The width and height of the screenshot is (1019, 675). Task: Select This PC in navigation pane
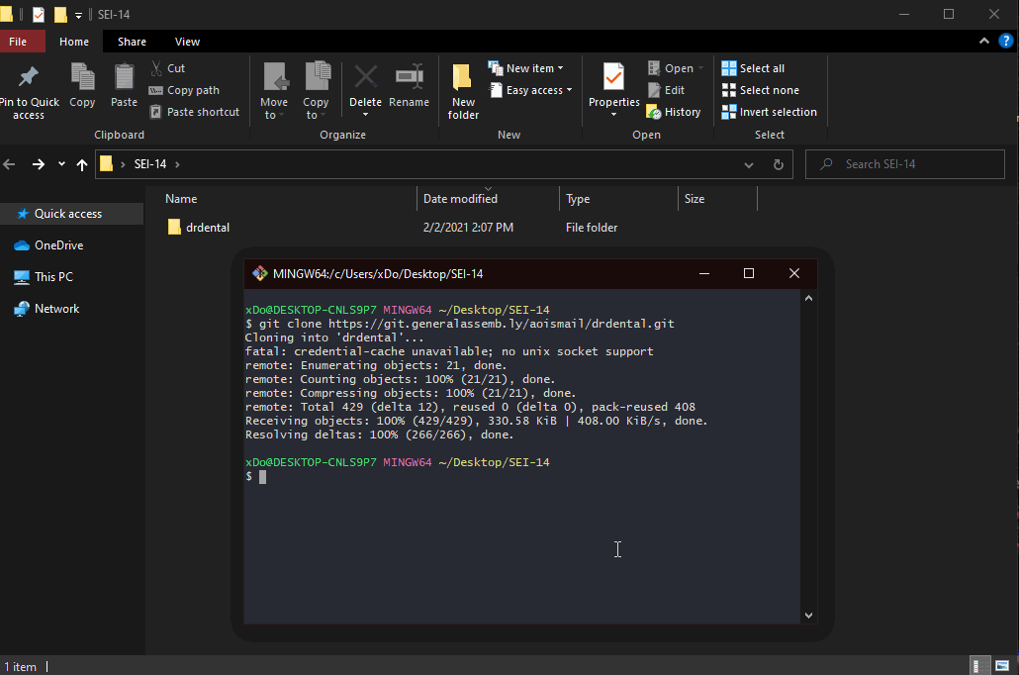pos(53,277)
